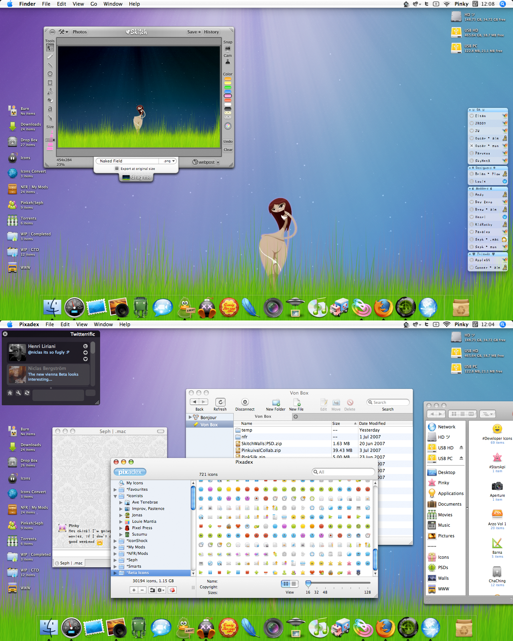Toggle toolbar pill button in Seph chat window
This screenshot has height=641, width=513.
pos(161,431)
